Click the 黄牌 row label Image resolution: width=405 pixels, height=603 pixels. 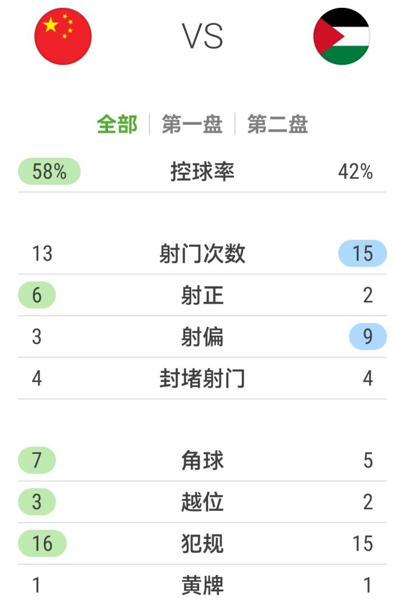click(x=202, y=586)
